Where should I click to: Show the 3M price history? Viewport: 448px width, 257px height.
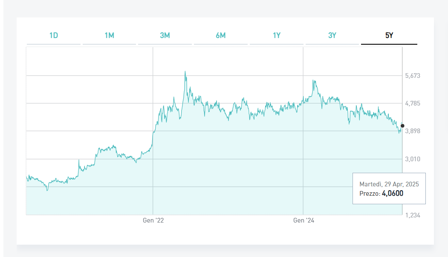(165, 36)
